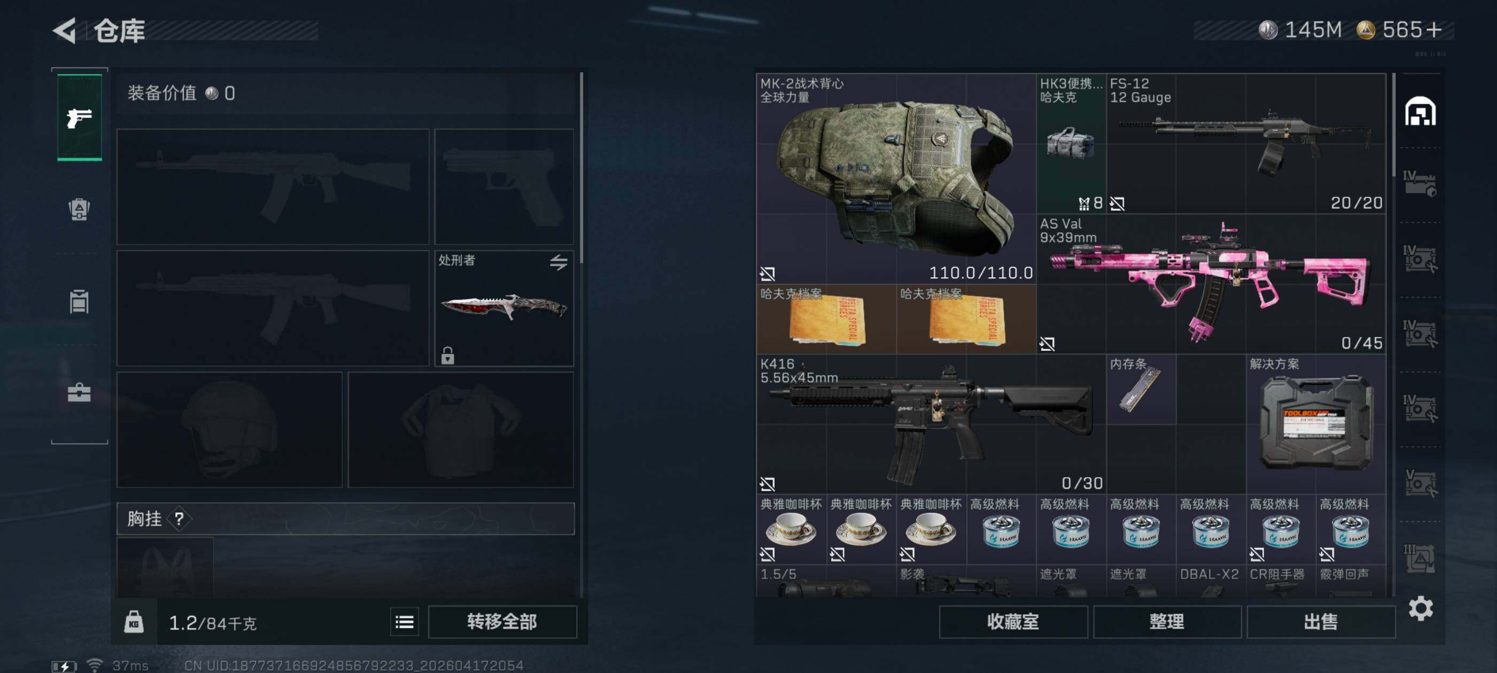Add currency with the plus beside 565

1434,29
